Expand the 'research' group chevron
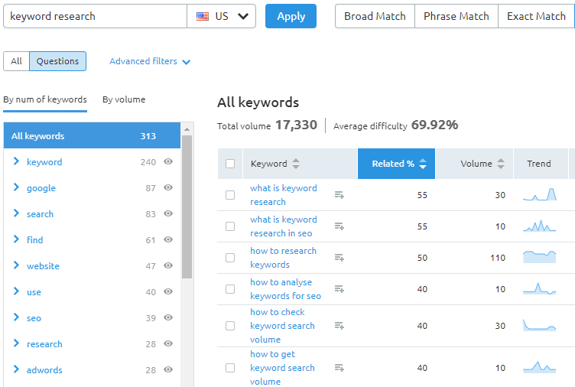Screen dimensions: 575x387 [x=16, y=343]
